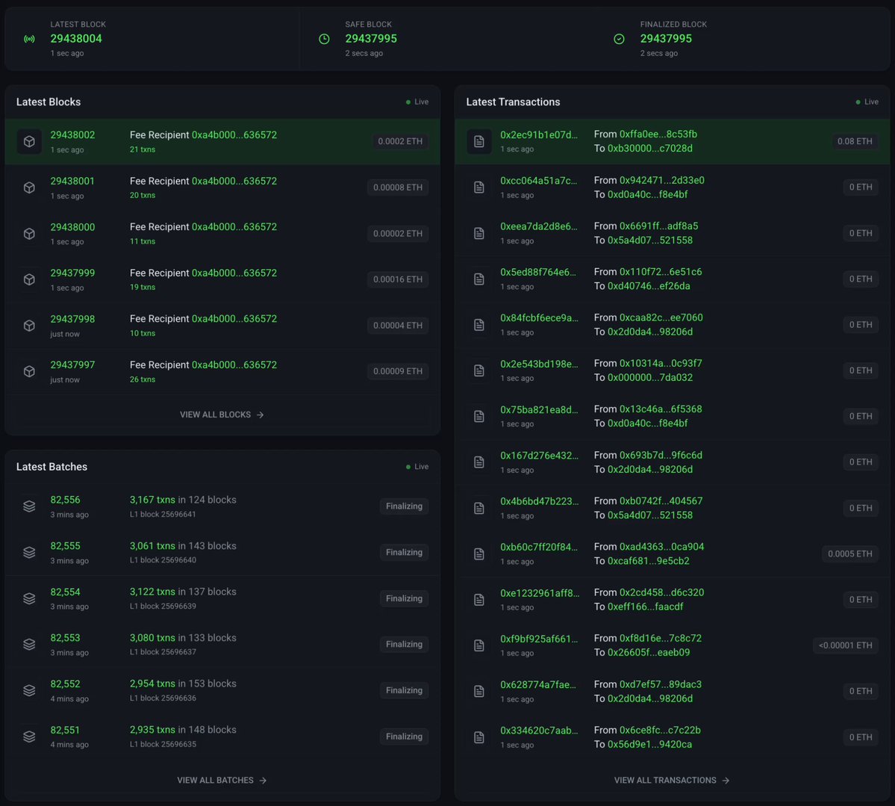Open sender address 0xffa0ee...8c53fb

pyautogui.click(x=658, y=134)
